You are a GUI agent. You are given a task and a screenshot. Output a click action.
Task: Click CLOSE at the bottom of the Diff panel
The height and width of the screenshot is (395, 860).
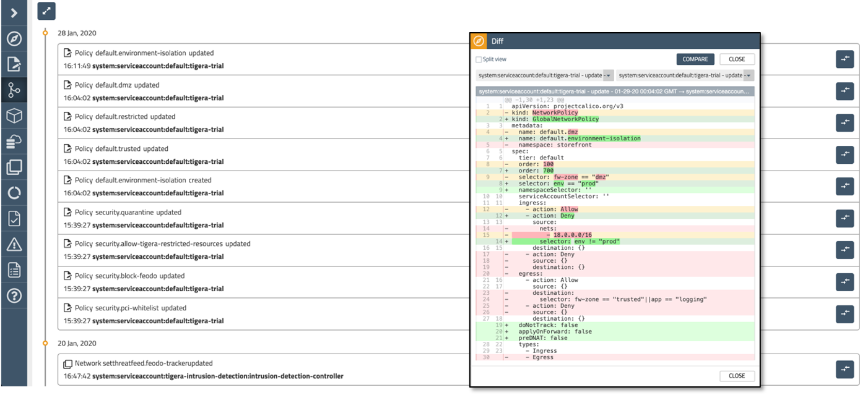[737, 376]
